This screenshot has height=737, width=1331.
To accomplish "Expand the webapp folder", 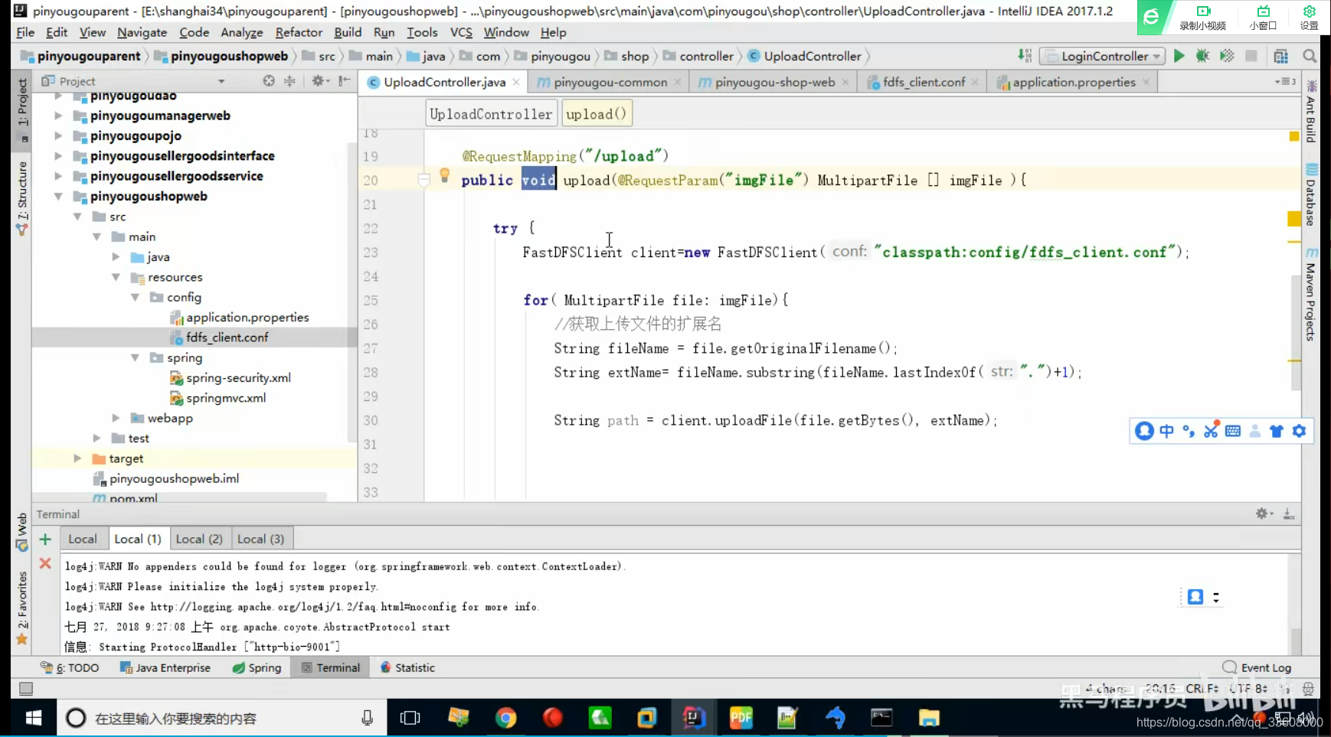I will 116,418.
